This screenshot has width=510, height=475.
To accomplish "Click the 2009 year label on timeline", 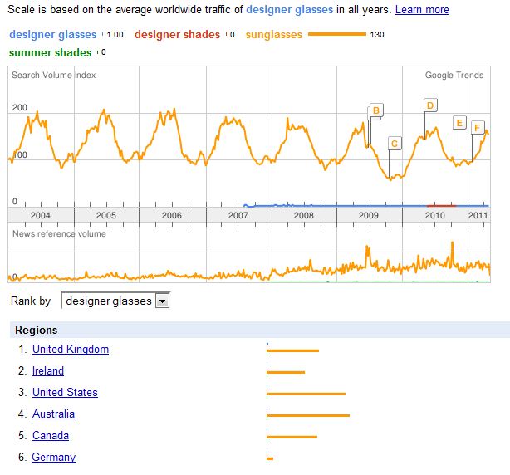I will [369, 215].
